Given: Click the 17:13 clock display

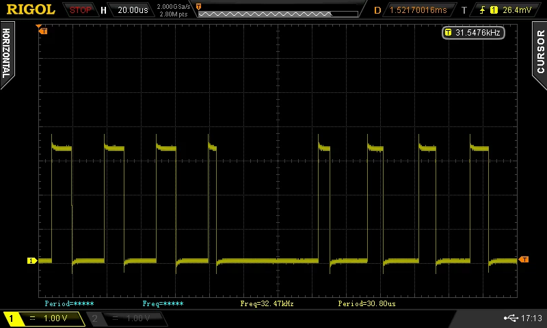Looking at the screenshot, I should coord(532,318).
